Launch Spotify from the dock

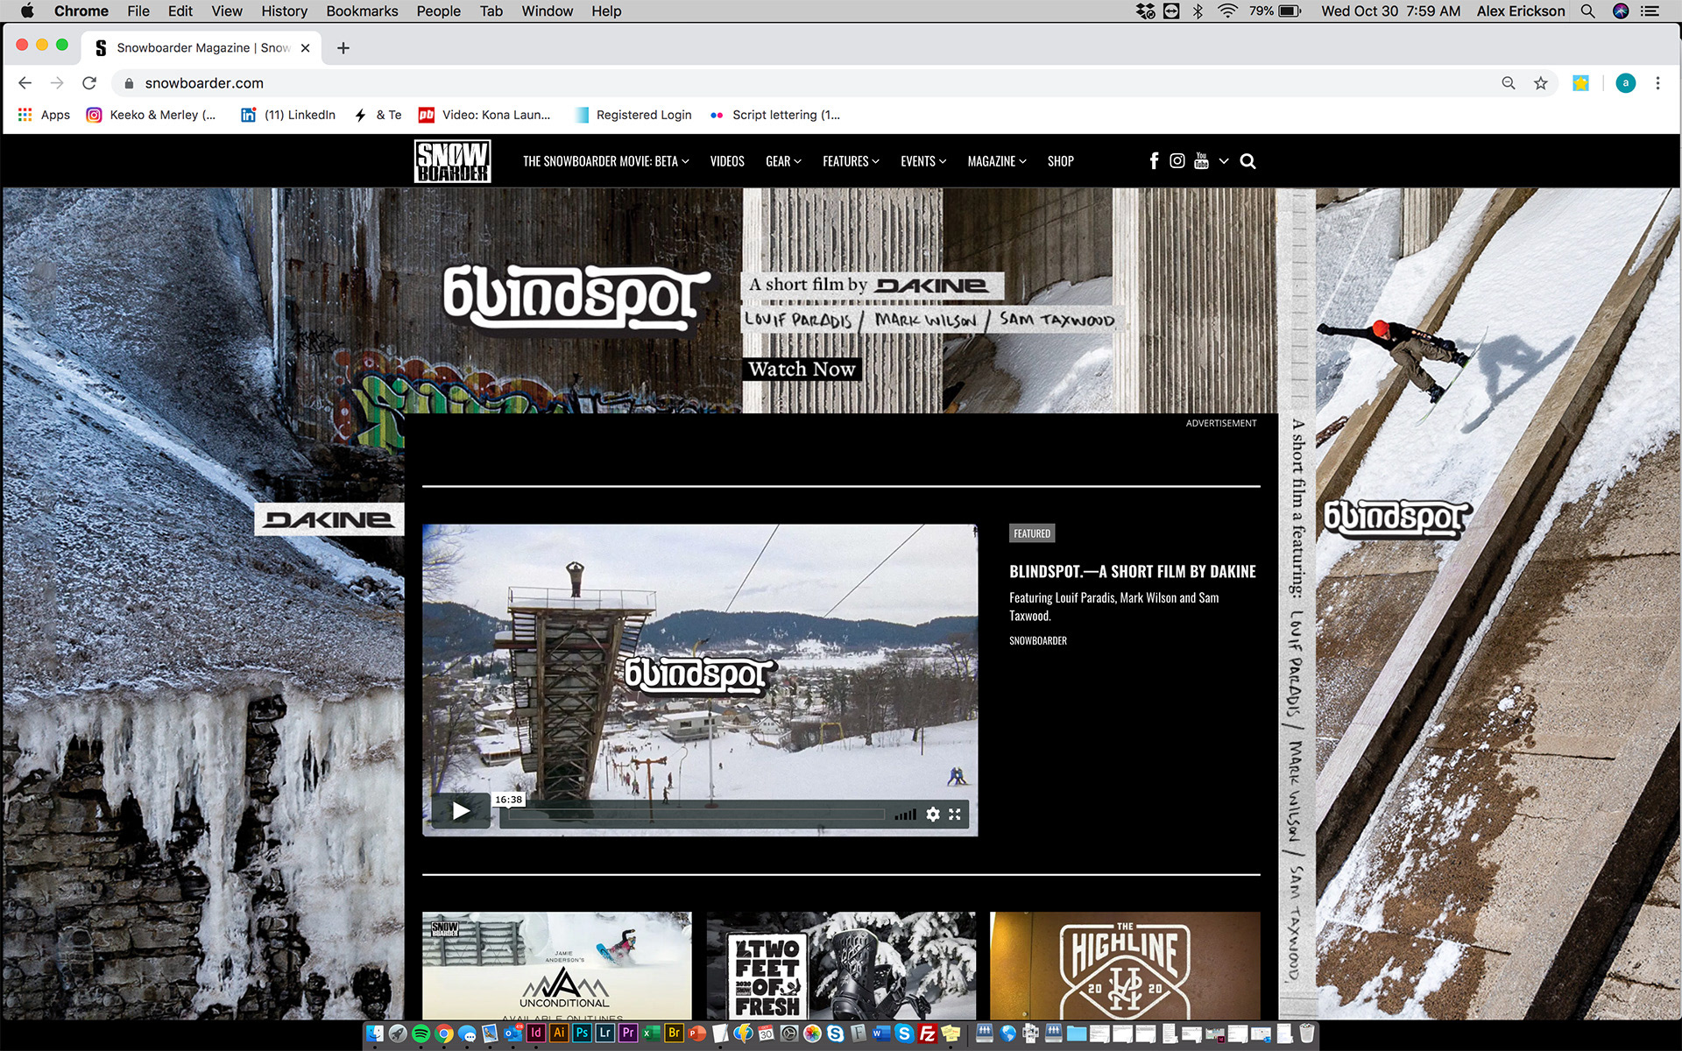point(420,1033)
